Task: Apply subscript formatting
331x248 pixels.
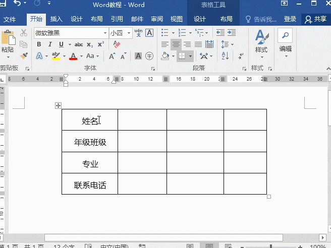Action: [x=90, y=44]
